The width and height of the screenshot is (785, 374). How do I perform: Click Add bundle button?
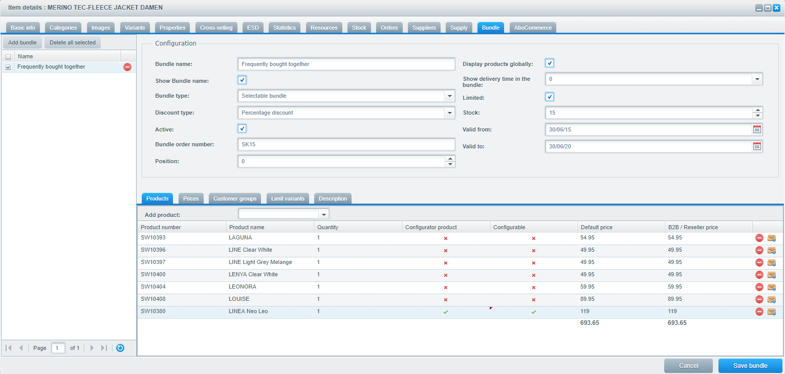(23, 42)
